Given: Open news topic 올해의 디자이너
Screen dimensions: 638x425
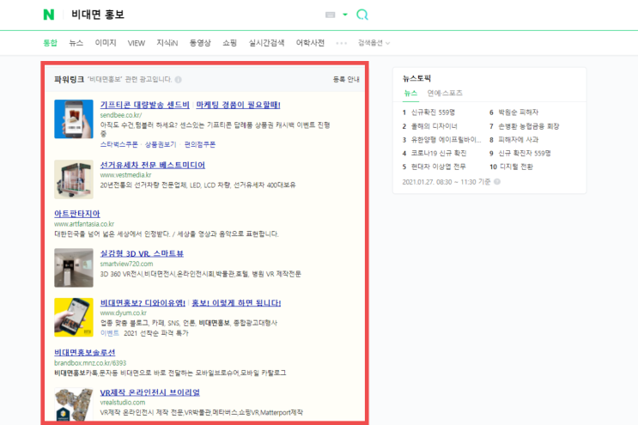Looking at the screenshot, I should pos(434,126).
